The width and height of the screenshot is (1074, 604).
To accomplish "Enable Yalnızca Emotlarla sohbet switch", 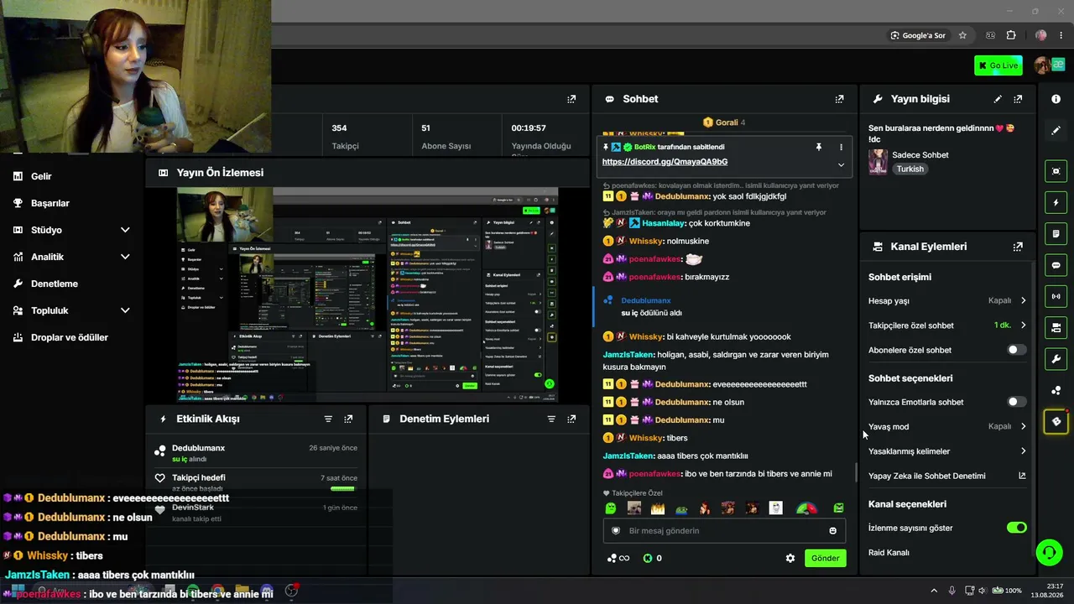I will coord(1016,402).
